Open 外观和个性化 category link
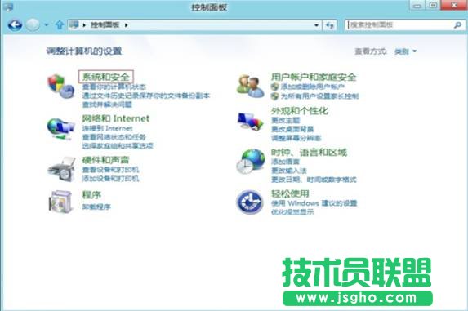This screenshot has height=311, width=468. (300, 111)
